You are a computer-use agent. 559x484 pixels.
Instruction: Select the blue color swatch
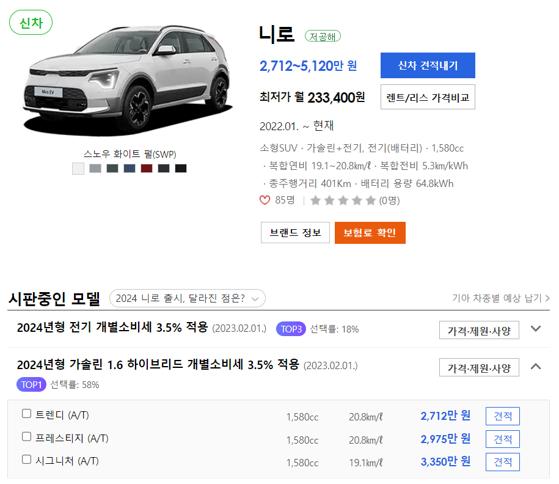pyautogui.click(x=130, y=168)
